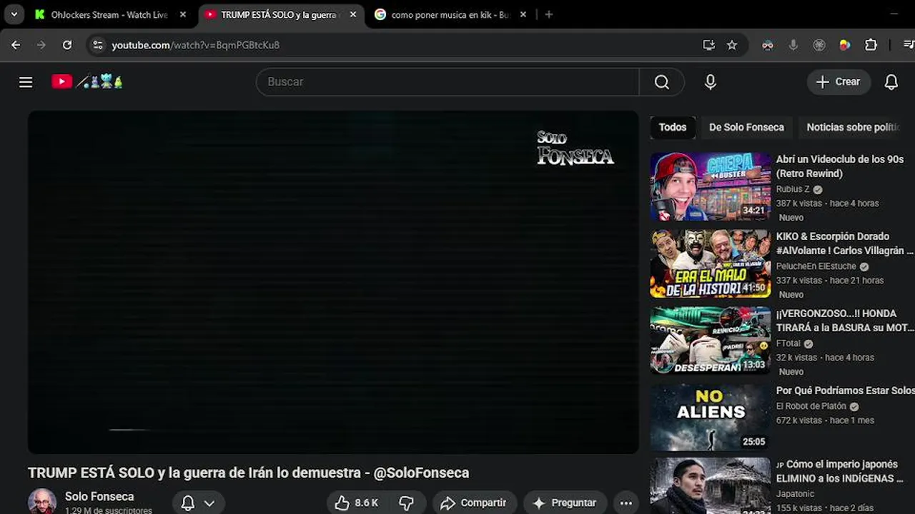Open the PelucheEn ElEstuche channel name
This screenshot has height=514, width=915.
click(x=816, y=266)
